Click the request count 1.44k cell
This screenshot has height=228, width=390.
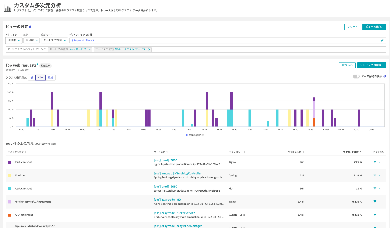coord(301,202)
